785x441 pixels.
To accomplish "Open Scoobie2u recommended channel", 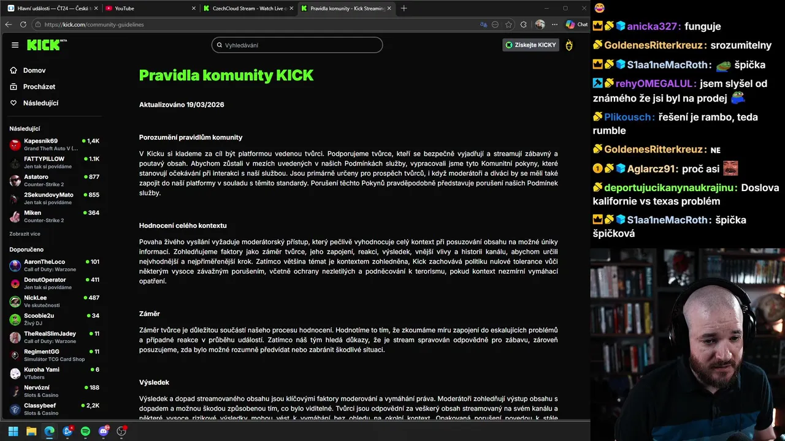I will 54,319.
